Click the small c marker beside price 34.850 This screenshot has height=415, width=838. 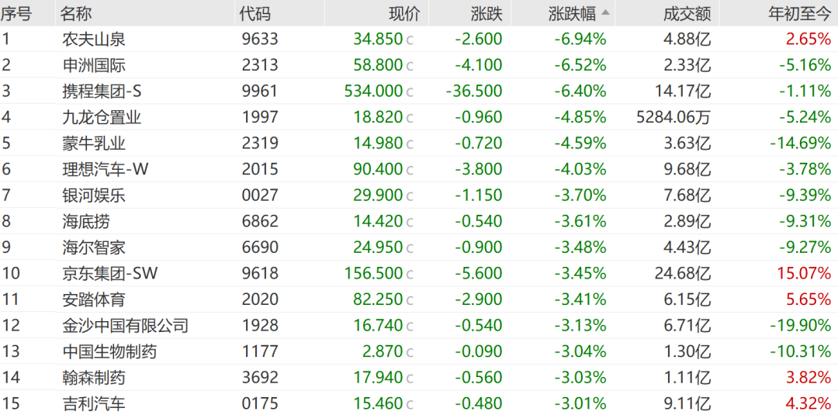410,40
